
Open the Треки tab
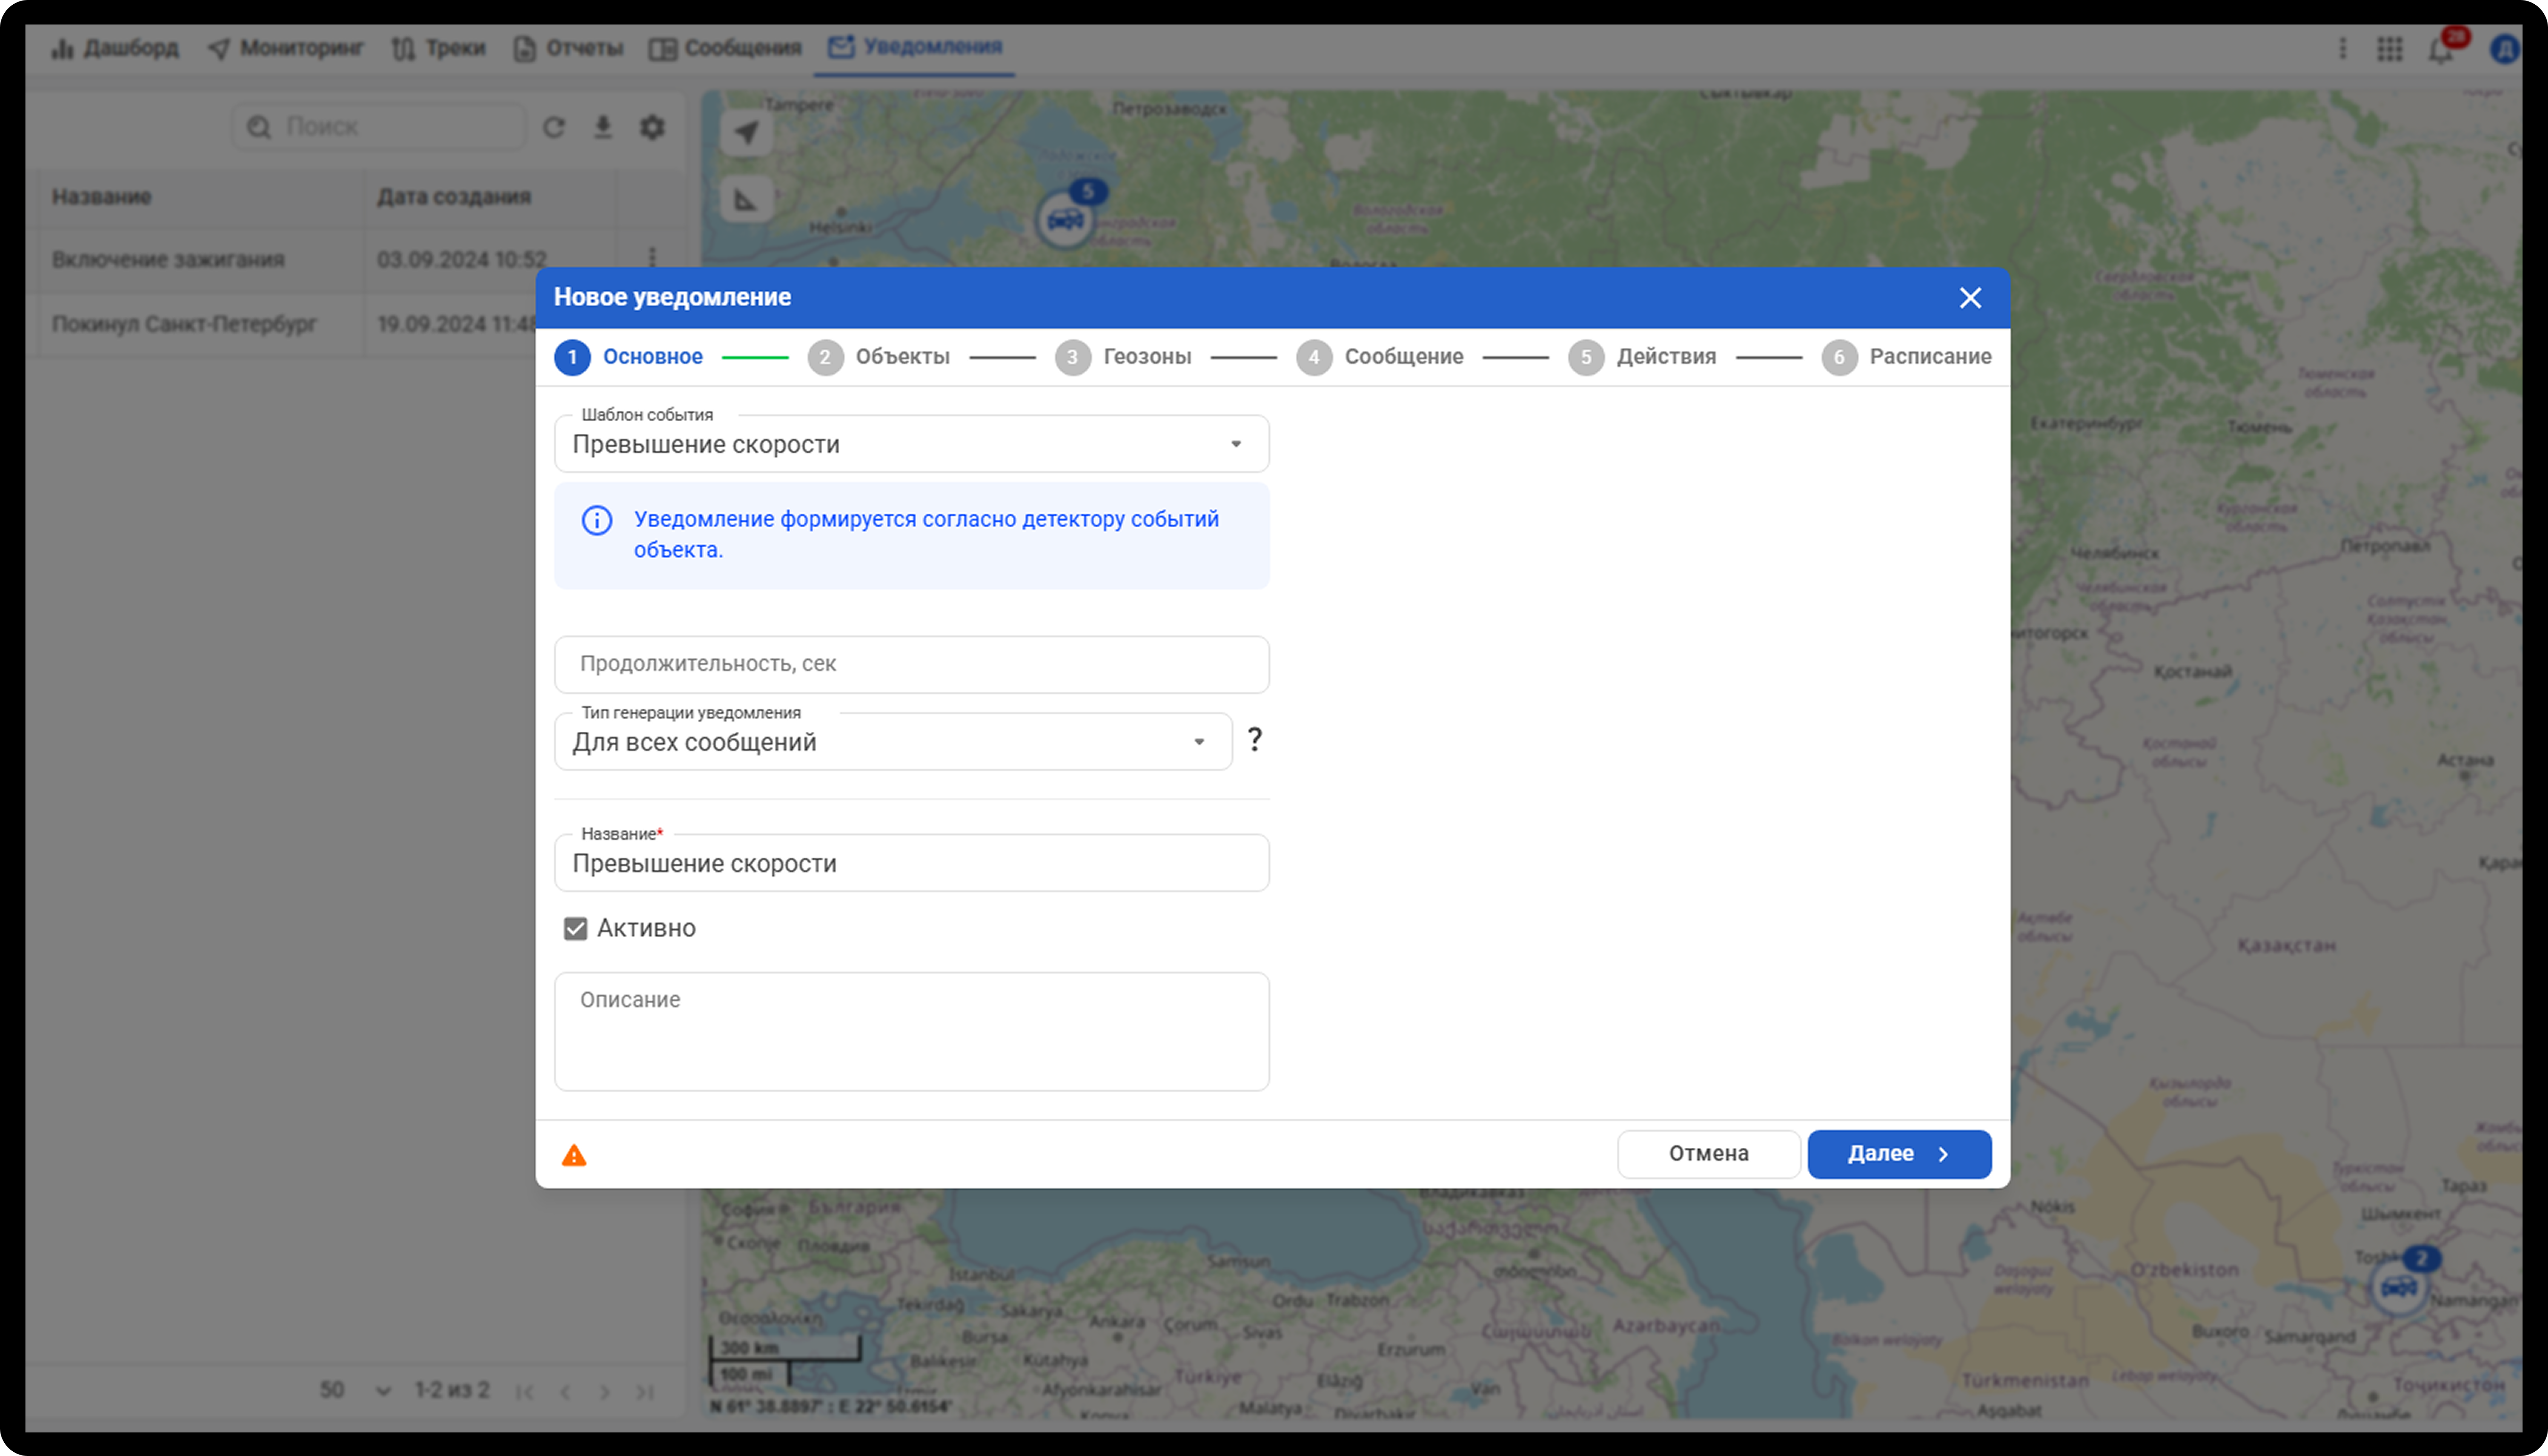click(438, 48)
